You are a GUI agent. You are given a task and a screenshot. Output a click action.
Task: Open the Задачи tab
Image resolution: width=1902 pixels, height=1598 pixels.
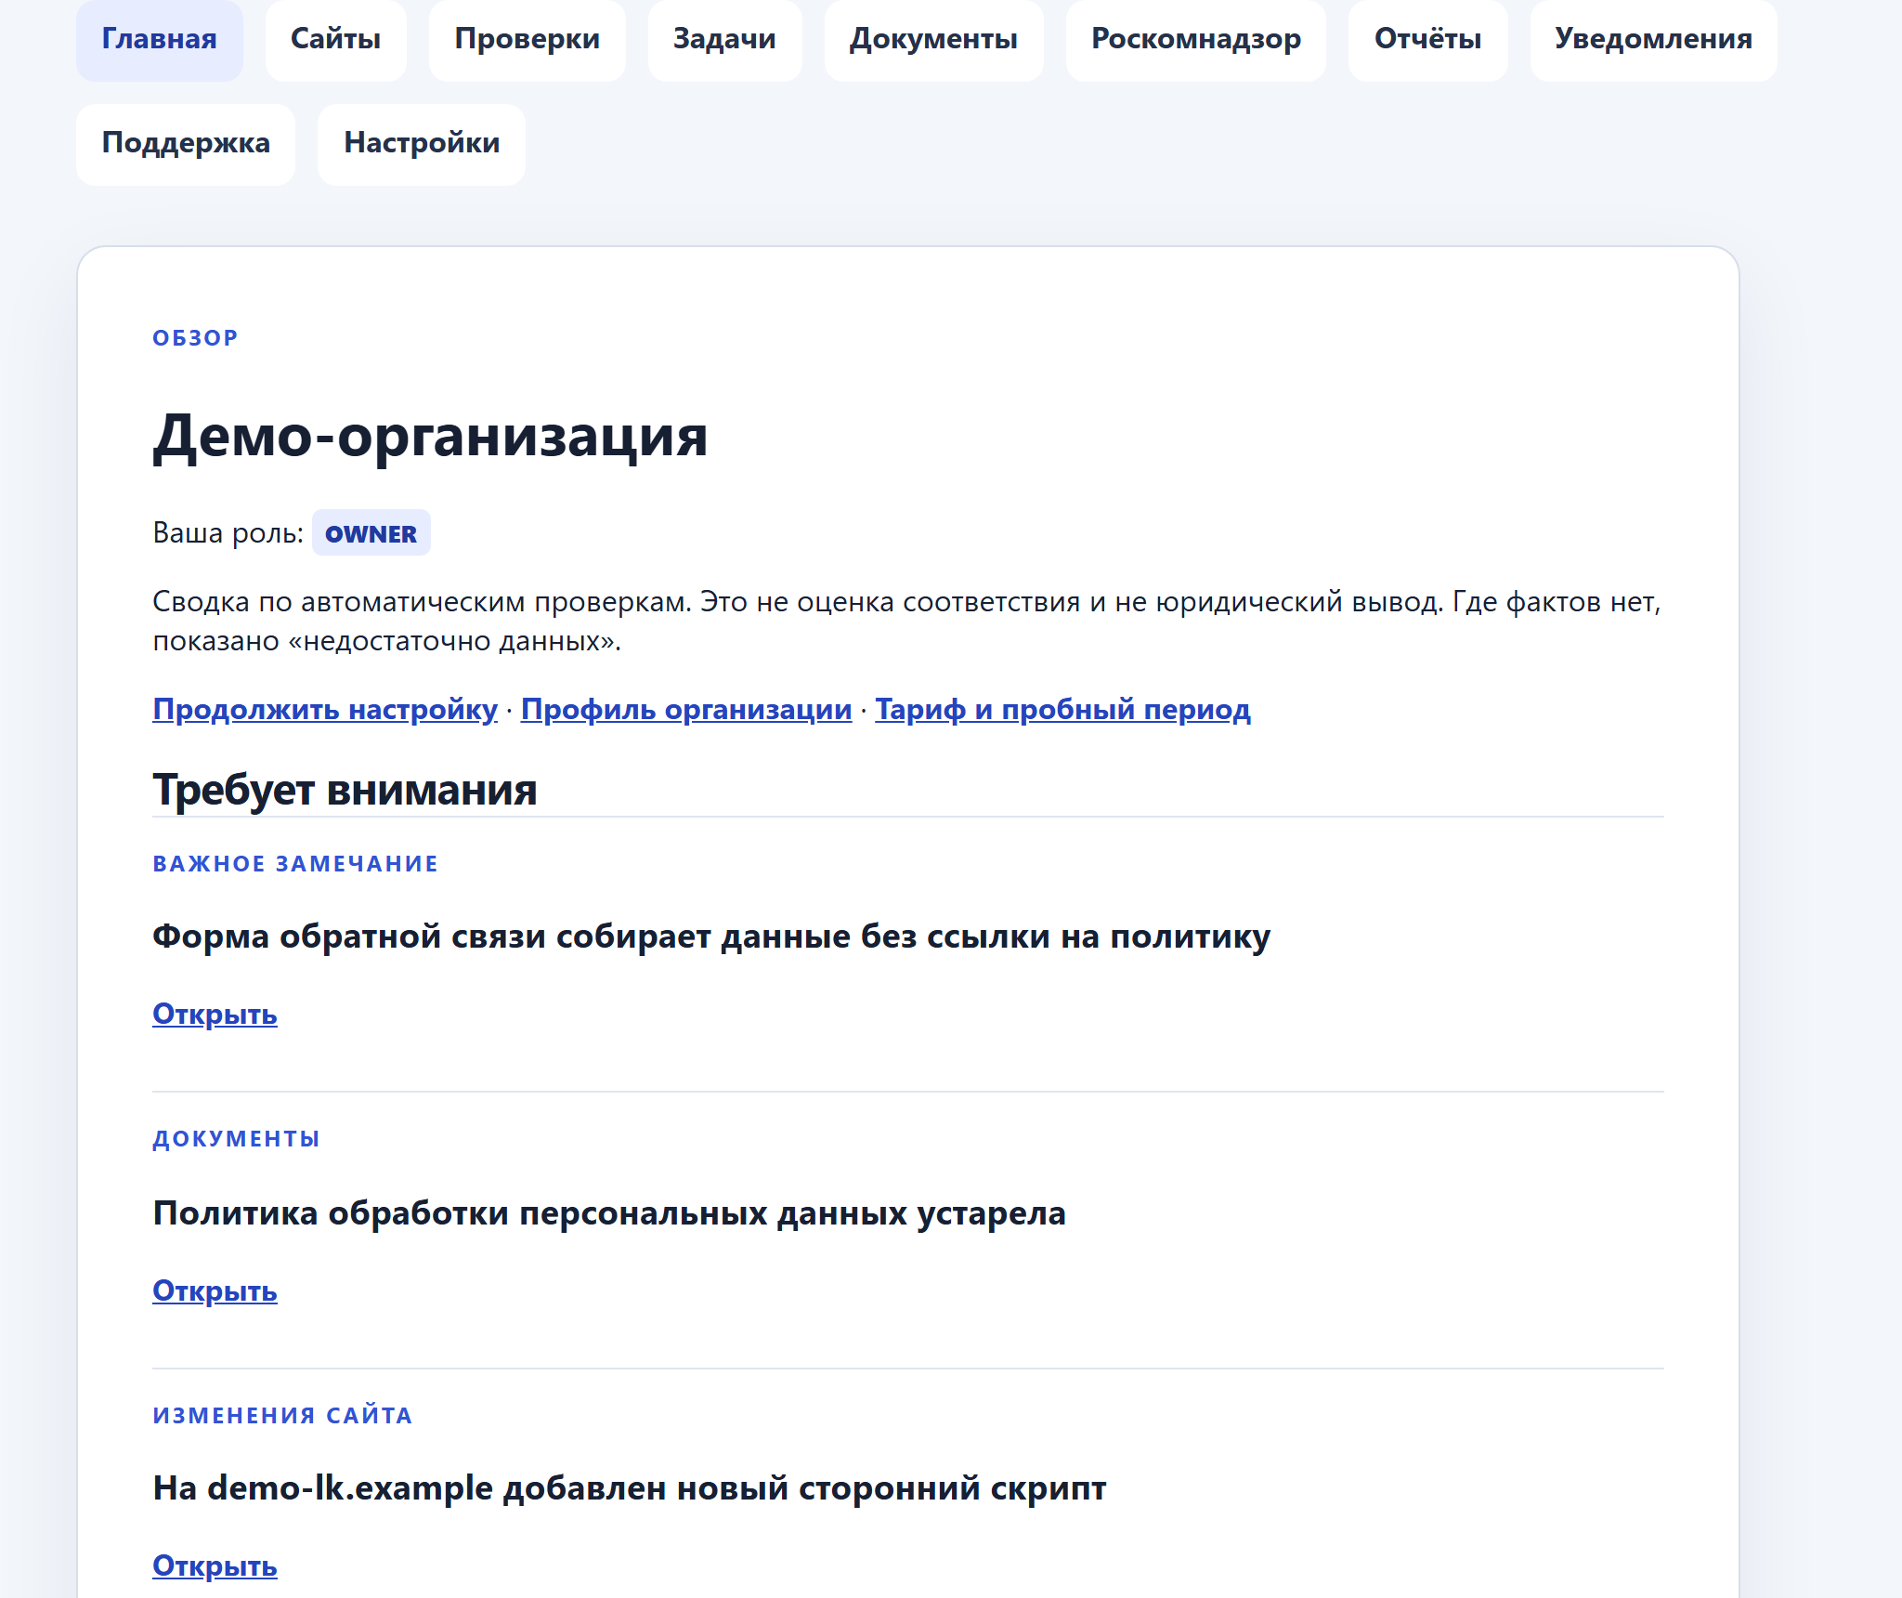pos(724,39)
